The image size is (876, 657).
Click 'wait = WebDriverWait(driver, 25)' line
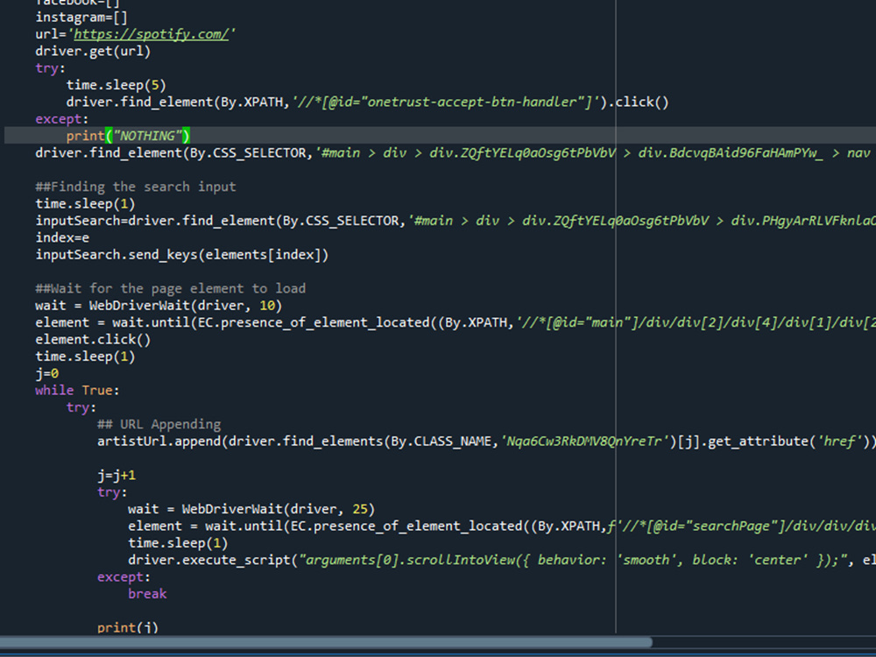coord(251,509)
